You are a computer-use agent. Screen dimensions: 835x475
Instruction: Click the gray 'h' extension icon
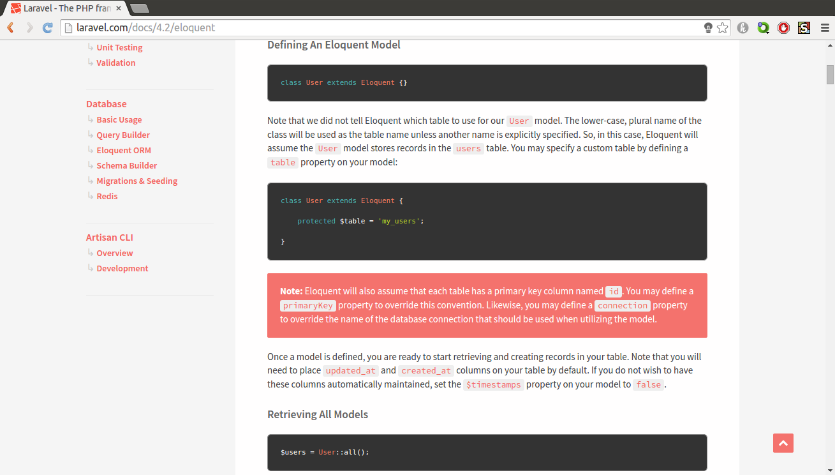[743, 27]
